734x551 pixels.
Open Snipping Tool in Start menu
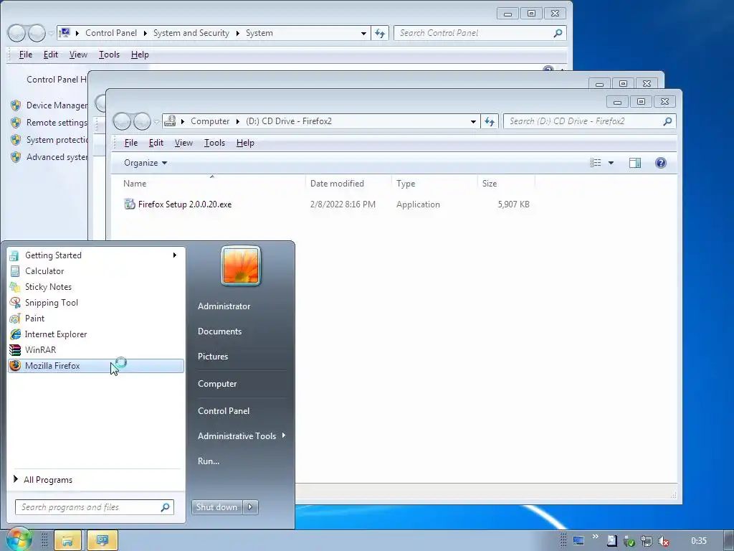[96, 303]
